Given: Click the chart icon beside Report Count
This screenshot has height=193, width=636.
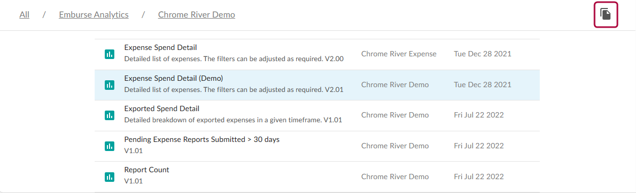Looking at the screenshot, I should point(109,177).
